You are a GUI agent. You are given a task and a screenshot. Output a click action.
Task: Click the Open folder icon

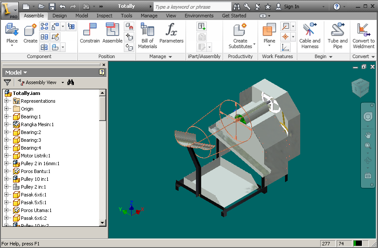[41, 7]
